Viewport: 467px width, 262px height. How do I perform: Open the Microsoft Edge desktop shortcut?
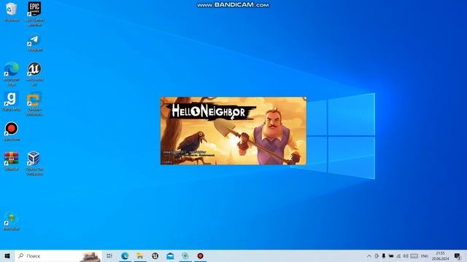click(x=12, y=74)
